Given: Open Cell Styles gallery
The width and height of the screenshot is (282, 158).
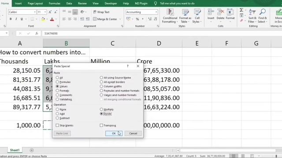Looking at the screenshot, I should pos(197,16).
